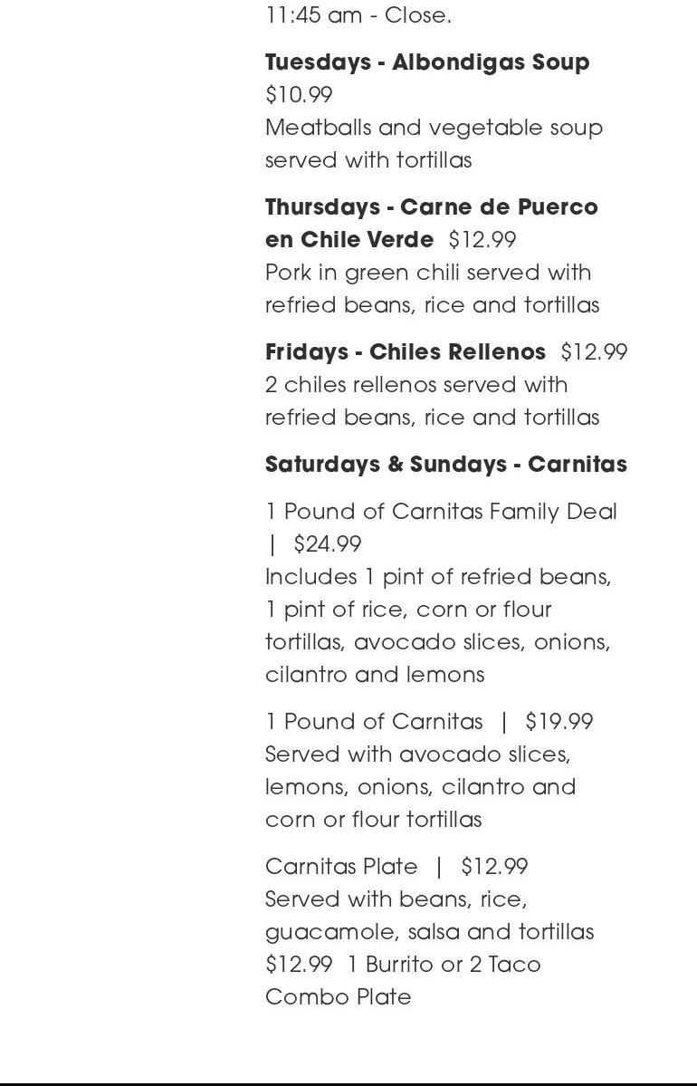This screenshot has width=697, height=1086.
Task: Click the $10.99 Albondigas Soup price
Action: [299, 95]
